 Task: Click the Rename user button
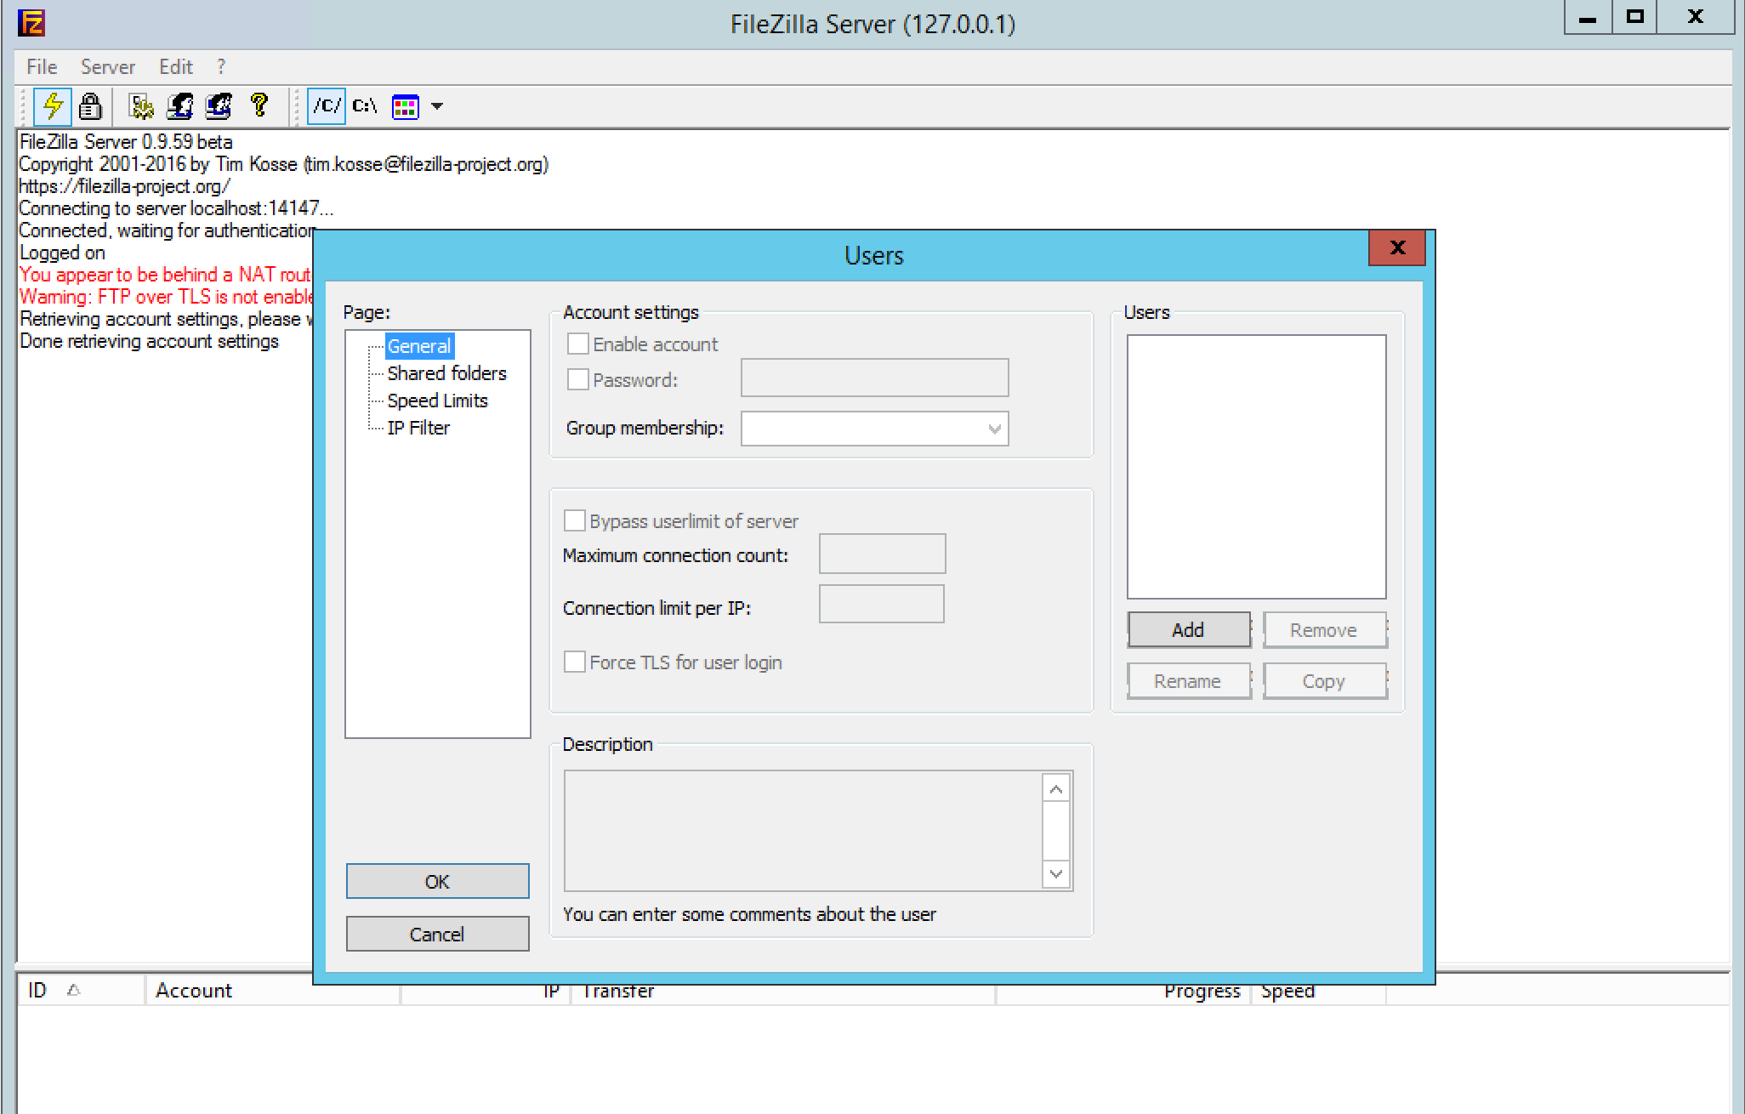1188,681
